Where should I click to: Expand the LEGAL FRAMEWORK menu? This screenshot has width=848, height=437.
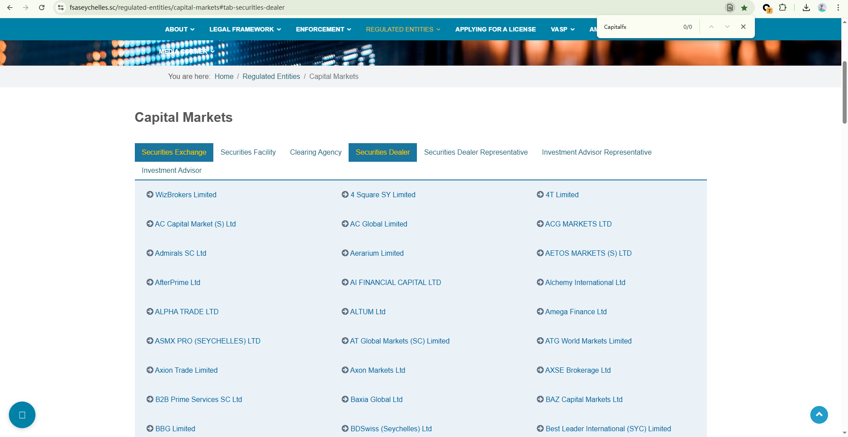click(245, 29)
